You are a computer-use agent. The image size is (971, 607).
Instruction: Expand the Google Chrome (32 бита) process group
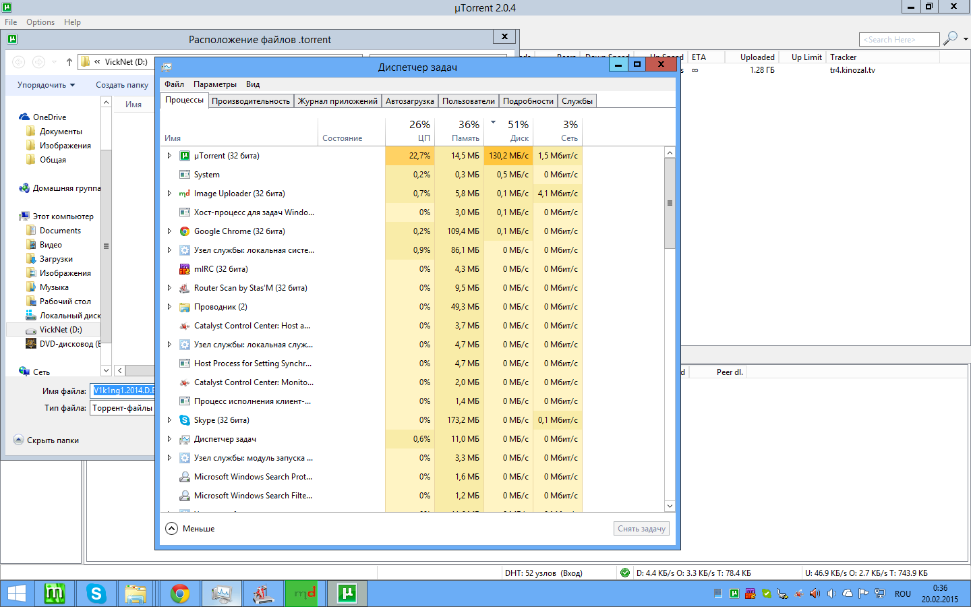point(169,231)
